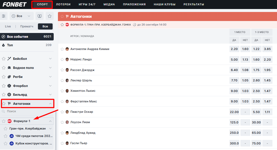
Task: Expand the Регби chevron
Action: [x=50, y=77]
